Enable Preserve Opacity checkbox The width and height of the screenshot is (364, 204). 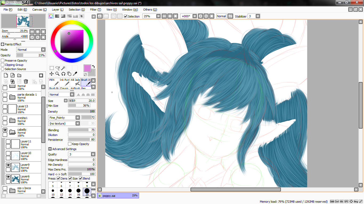3,61
